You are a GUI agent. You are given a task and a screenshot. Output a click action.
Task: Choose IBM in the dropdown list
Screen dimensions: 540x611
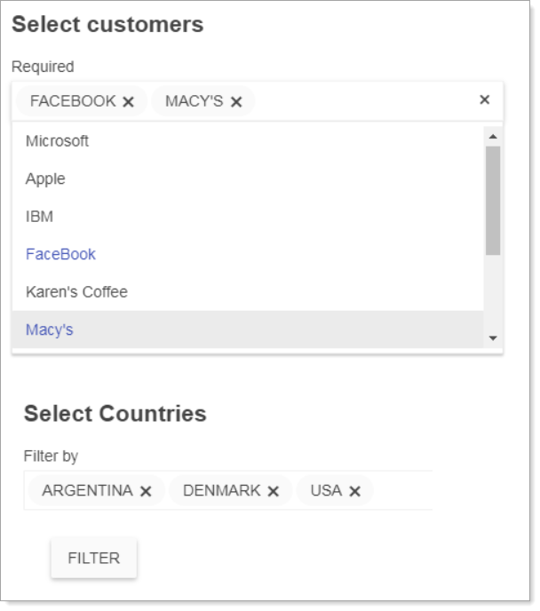point(248,217)
